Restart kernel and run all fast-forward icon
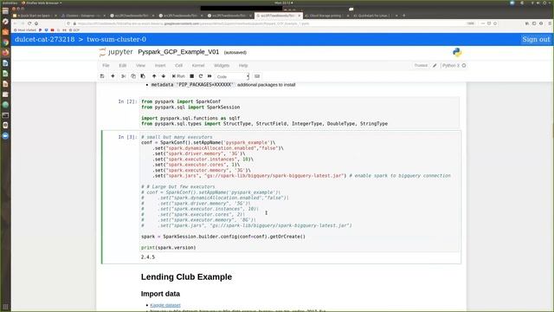554x312 pixels. [x=209, y=76]
